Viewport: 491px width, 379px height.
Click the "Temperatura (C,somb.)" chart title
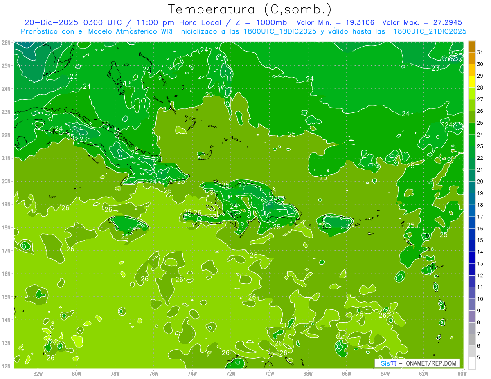pos(250,9)
